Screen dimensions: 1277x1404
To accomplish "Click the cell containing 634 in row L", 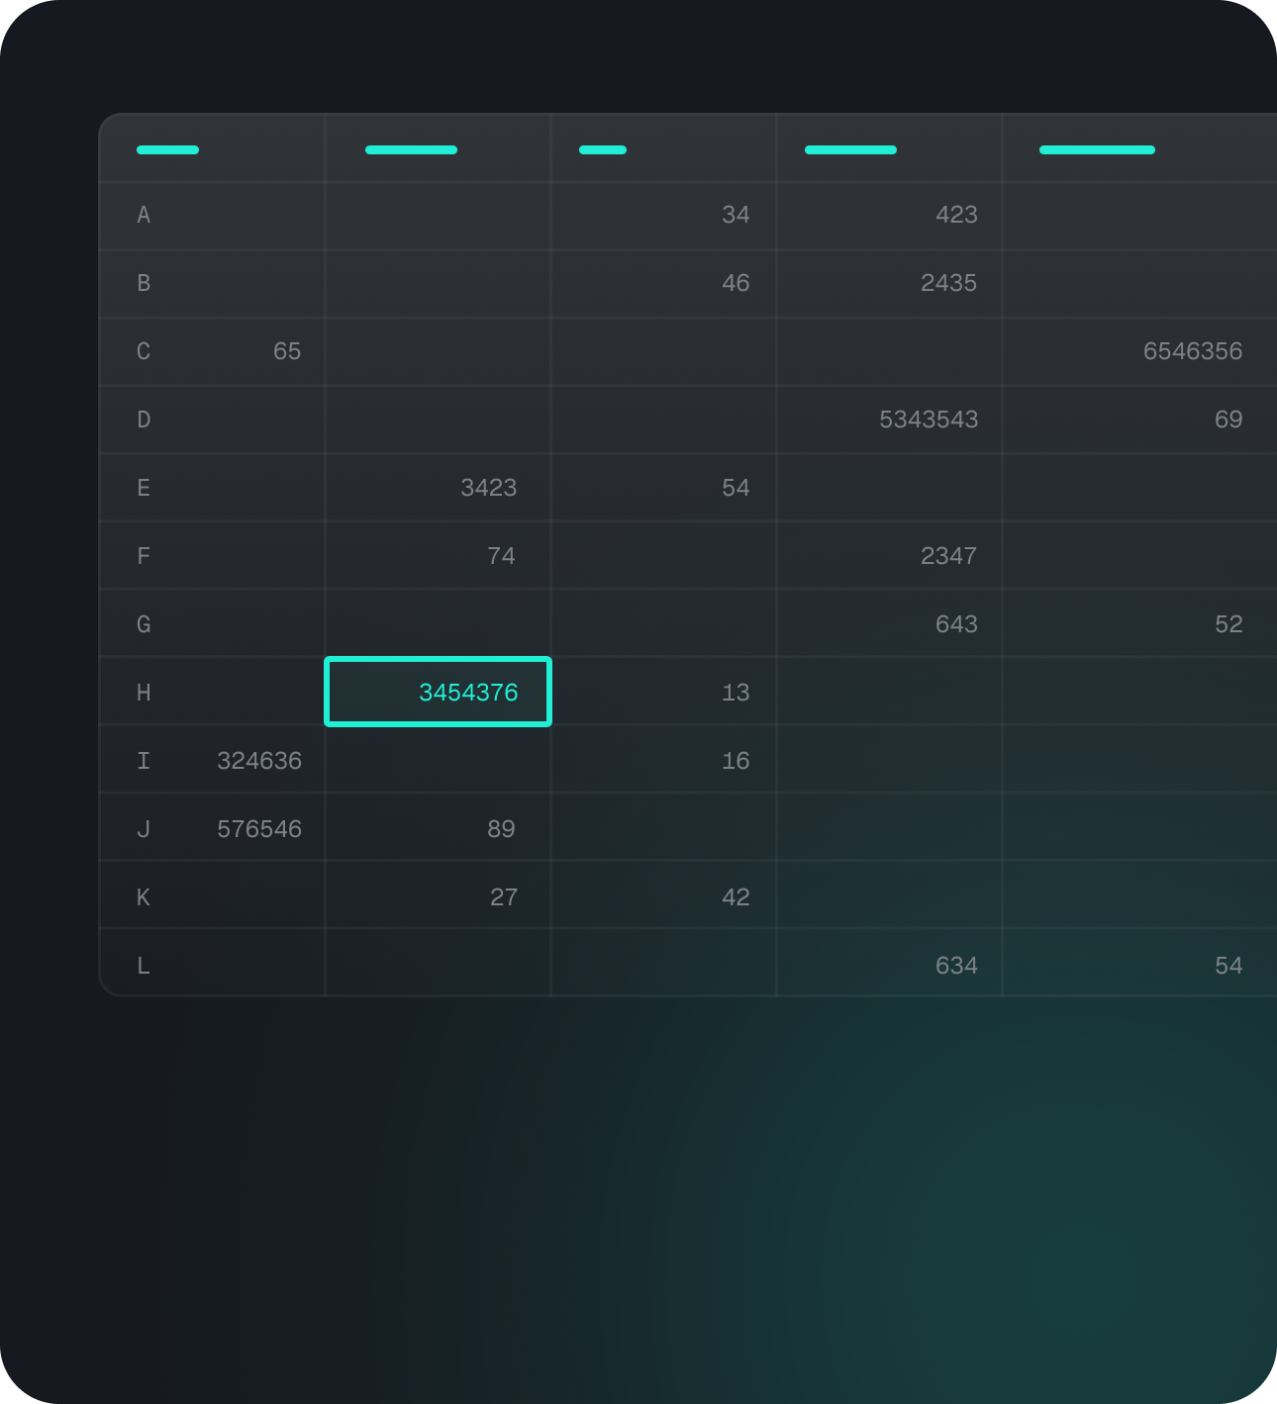I will click(956, 965).
